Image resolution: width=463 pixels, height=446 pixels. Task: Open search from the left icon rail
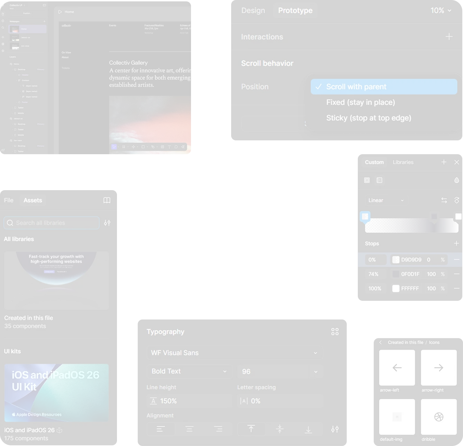click(x=3, y=28)
